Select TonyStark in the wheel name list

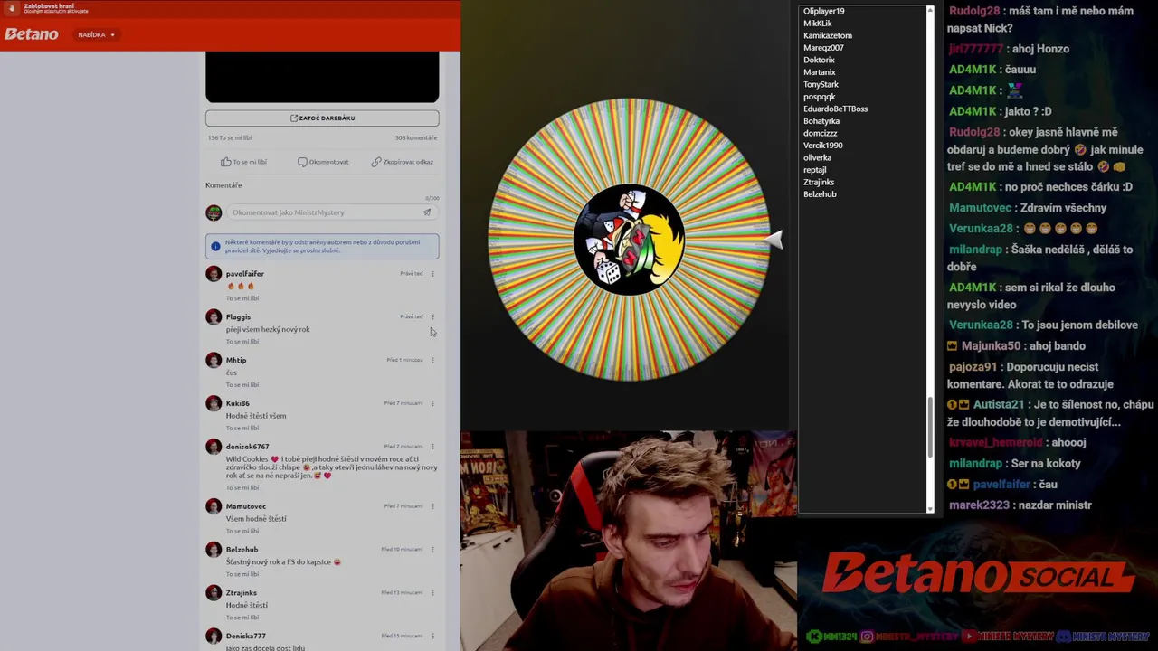tap(821, 84)
